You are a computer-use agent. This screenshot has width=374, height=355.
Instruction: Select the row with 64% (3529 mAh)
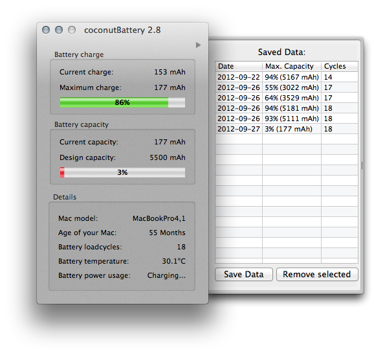287,98
